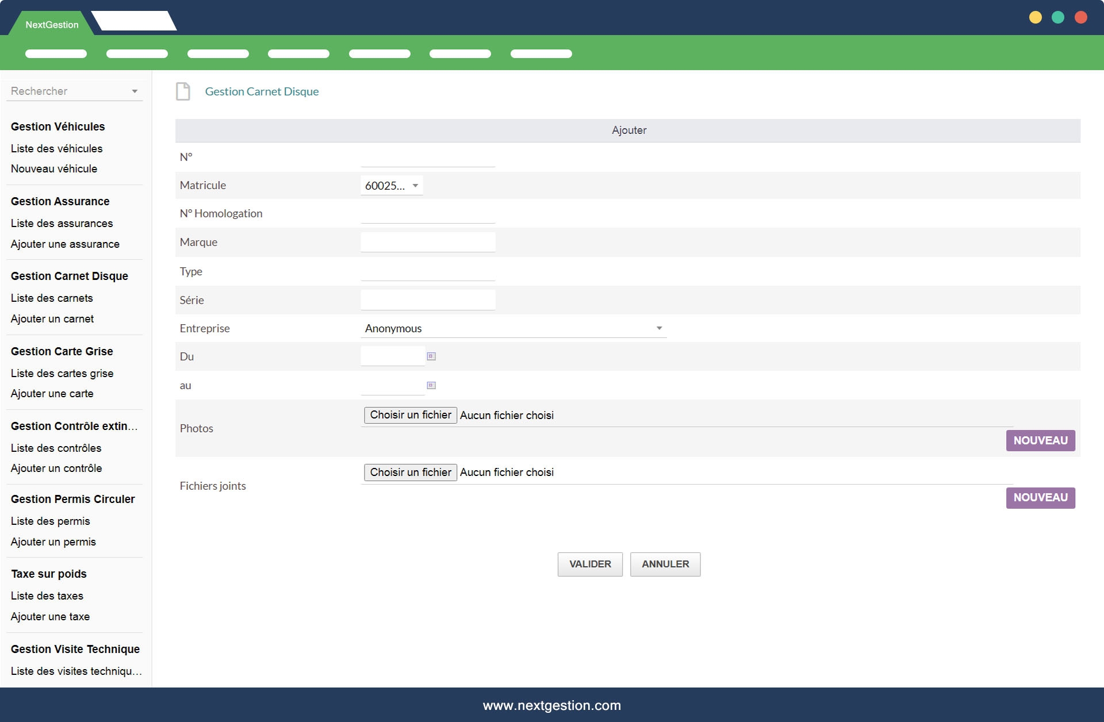Click the Marque text field

[428, 242]
